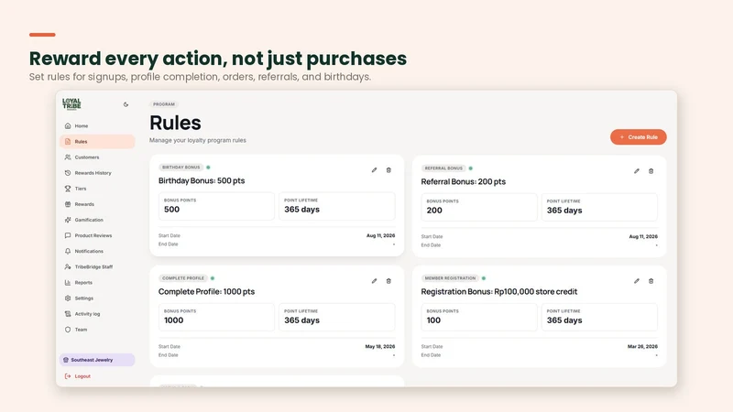Click the Rewards History clock icon

(68, 173)
